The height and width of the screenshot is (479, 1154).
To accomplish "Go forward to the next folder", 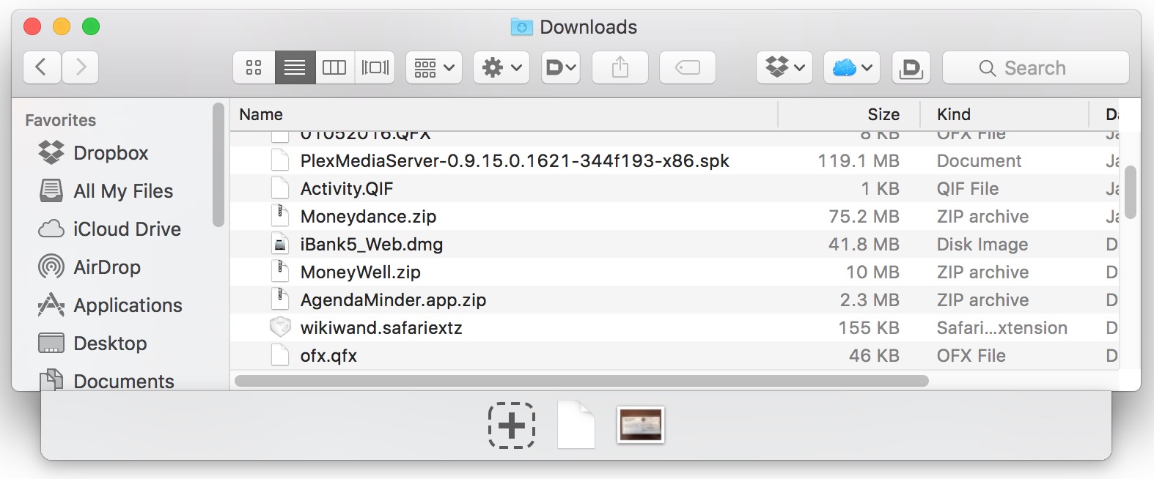I will pyautogui.click(x=81, y=67).
